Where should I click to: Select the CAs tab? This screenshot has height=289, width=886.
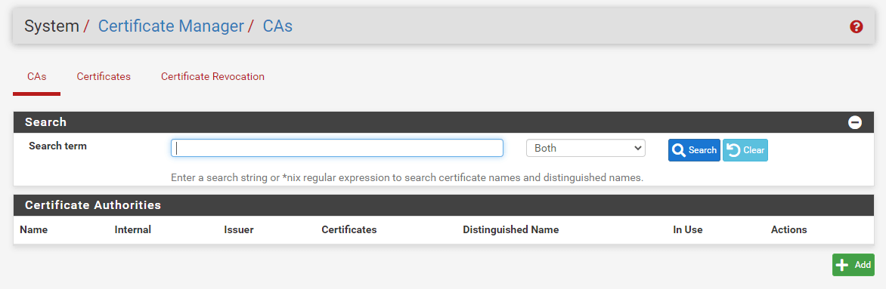coord(37,76)
